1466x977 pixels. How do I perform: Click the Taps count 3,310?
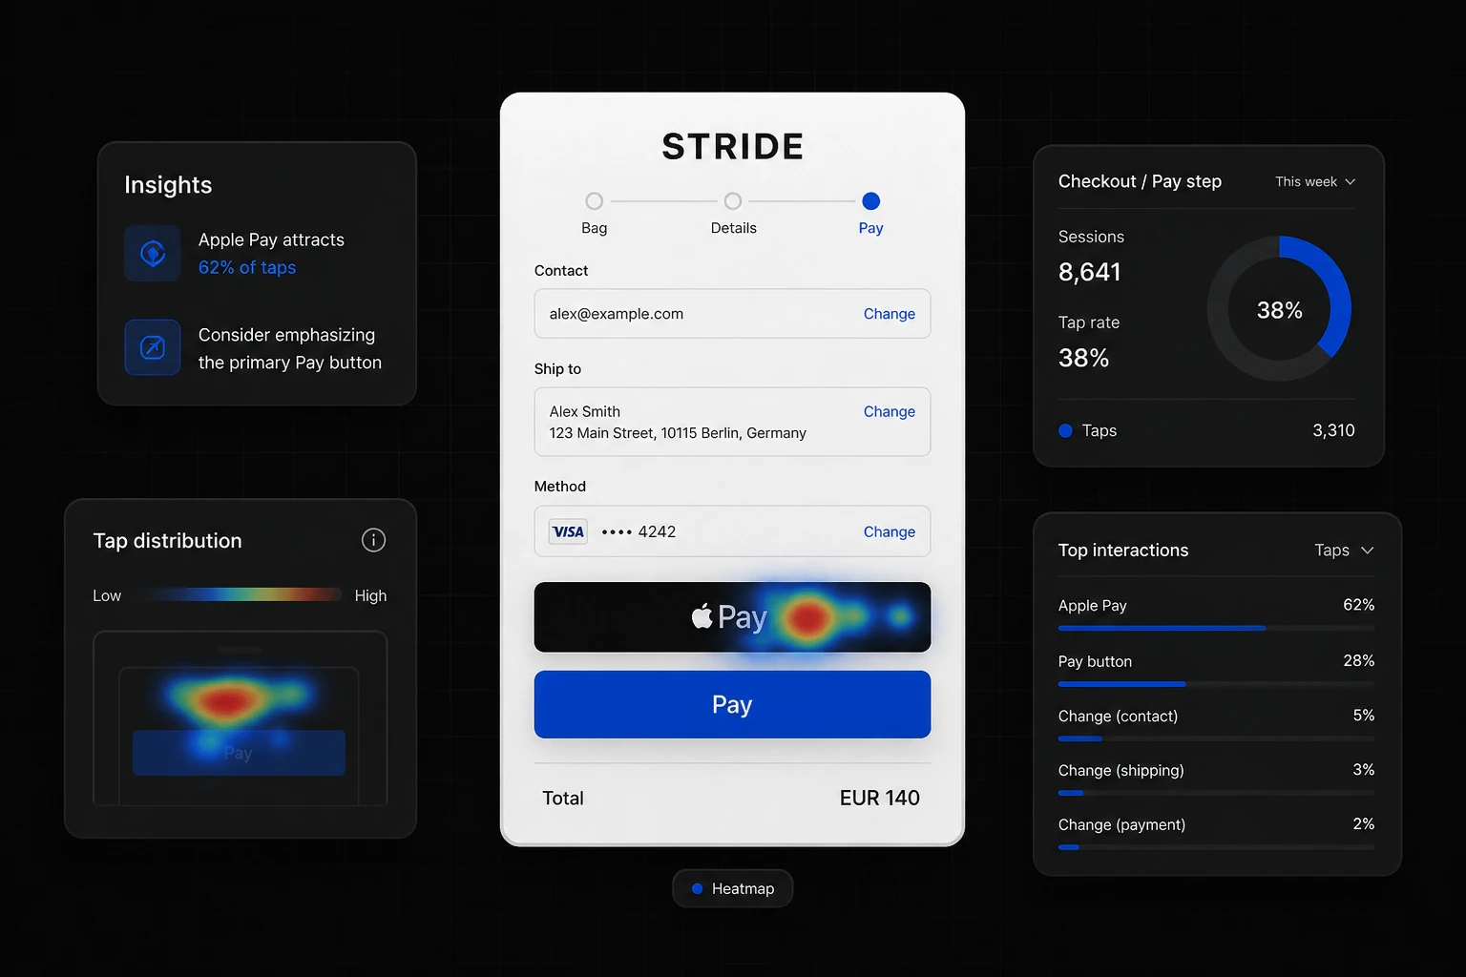(1333, 430)
